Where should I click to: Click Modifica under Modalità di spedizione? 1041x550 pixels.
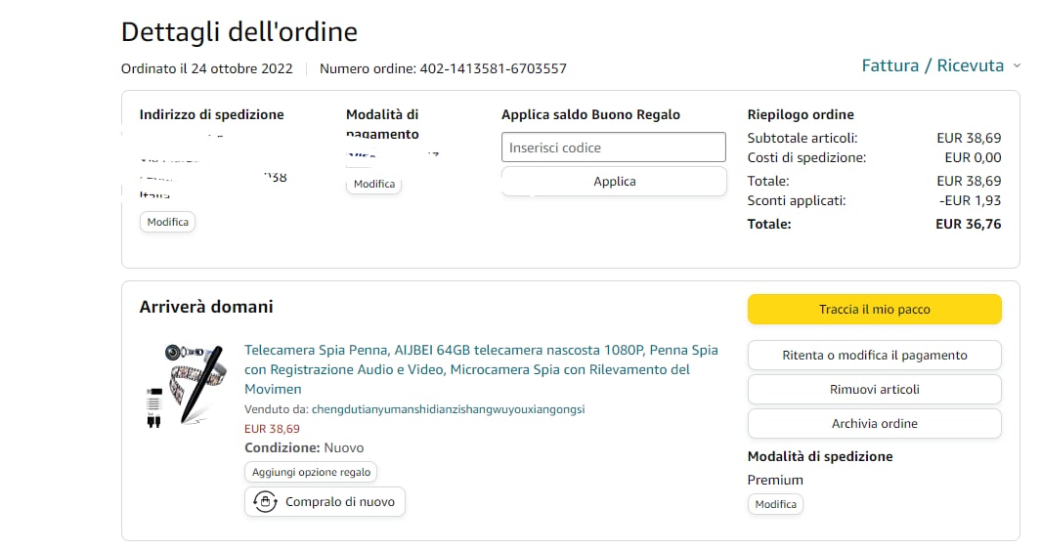click(x=775, y=504)
